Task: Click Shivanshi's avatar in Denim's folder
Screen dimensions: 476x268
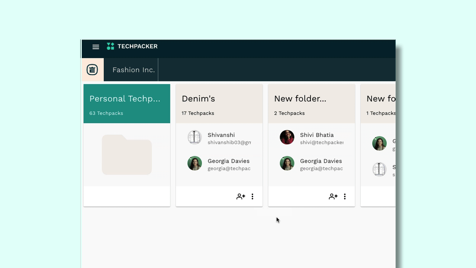Action: (x=194, y=137)
